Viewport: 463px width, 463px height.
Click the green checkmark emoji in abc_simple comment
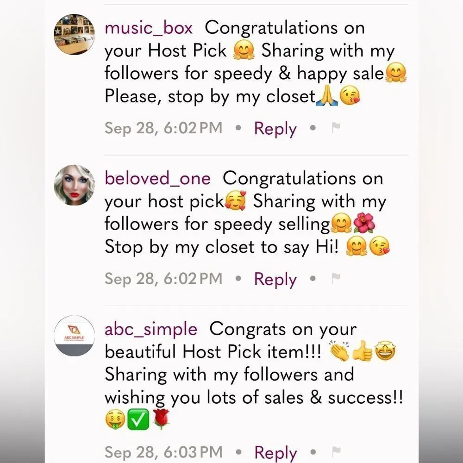point(138,419)
